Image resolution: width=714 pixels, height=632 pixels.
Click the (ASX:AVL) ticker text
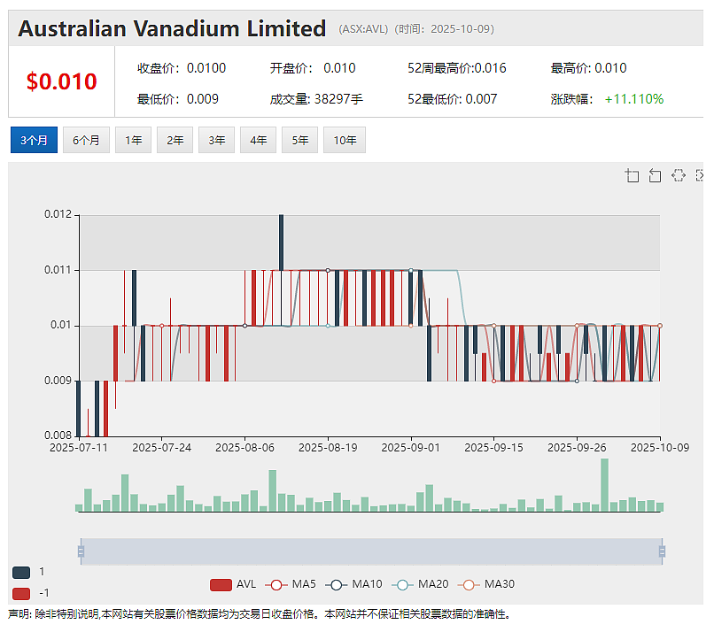pyautogui.click(x=363, y=29)
